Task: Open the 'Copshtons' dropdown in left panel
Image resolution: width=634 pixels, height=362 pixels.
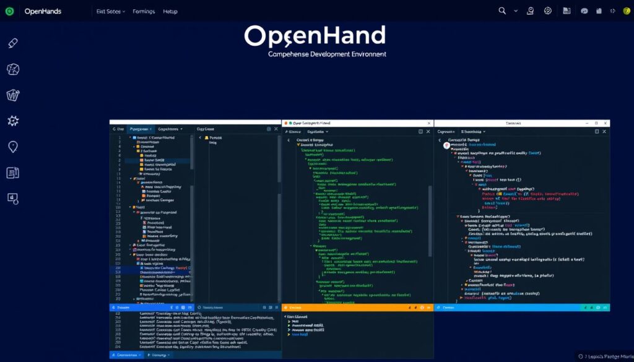Action: click(x=170, y=129)
